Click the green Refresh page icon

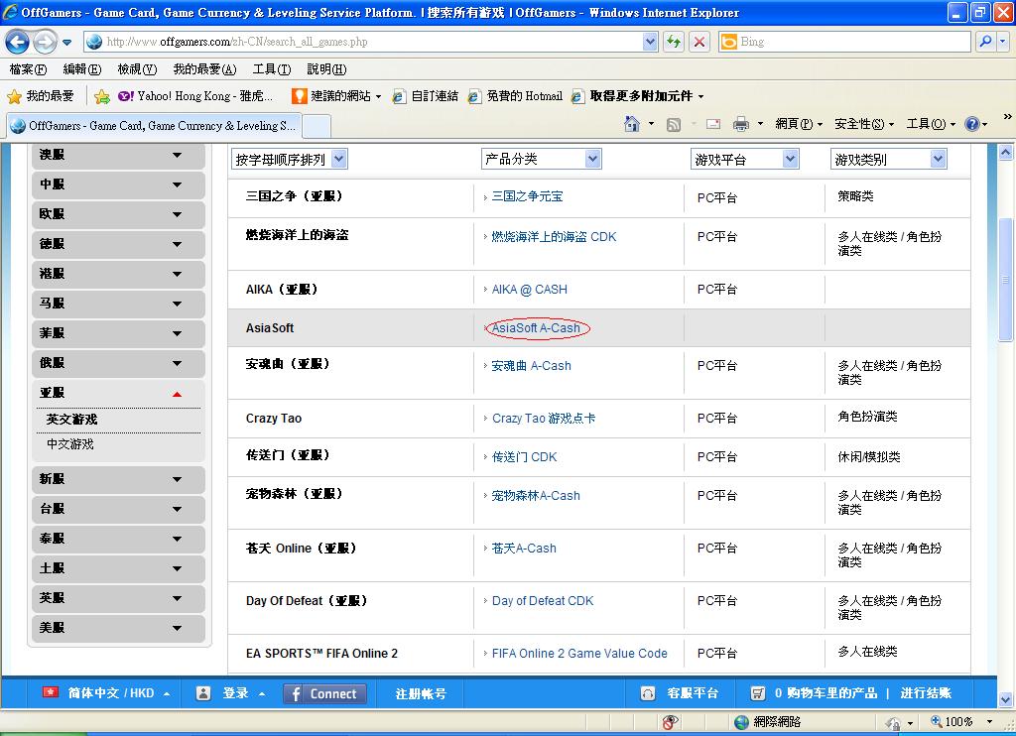point(674,42)
